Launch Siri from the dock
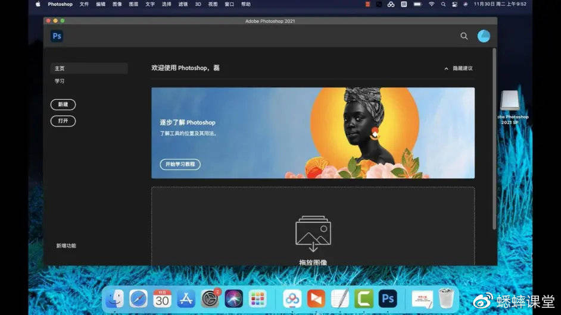The image size is (561, 315). pos(233,298)
